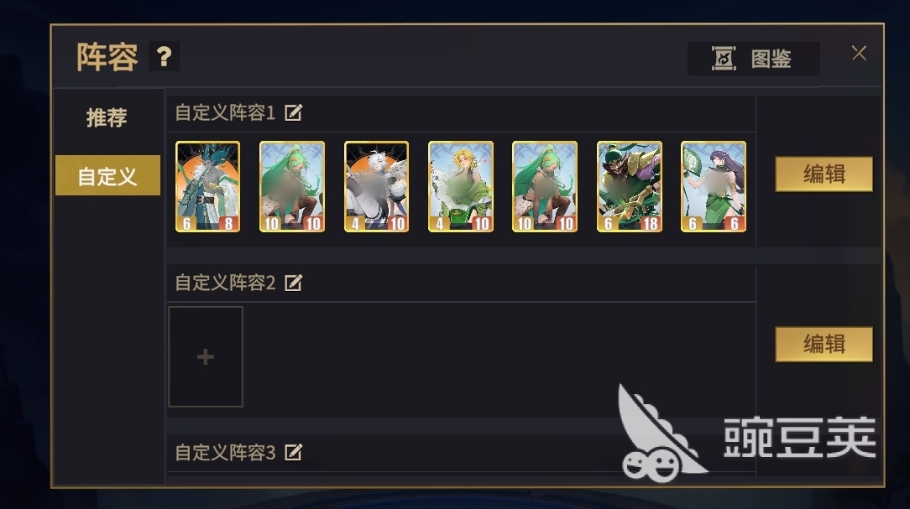
Task: Click the question mark help icon
Action: 164,56
